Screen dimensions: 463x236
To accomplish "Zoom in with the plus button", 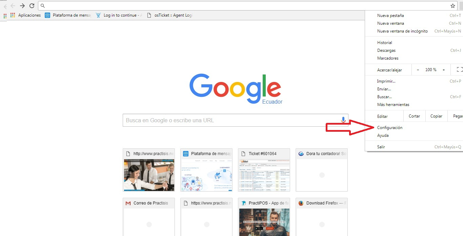I will pyautogui.click(x=444, y=70).
